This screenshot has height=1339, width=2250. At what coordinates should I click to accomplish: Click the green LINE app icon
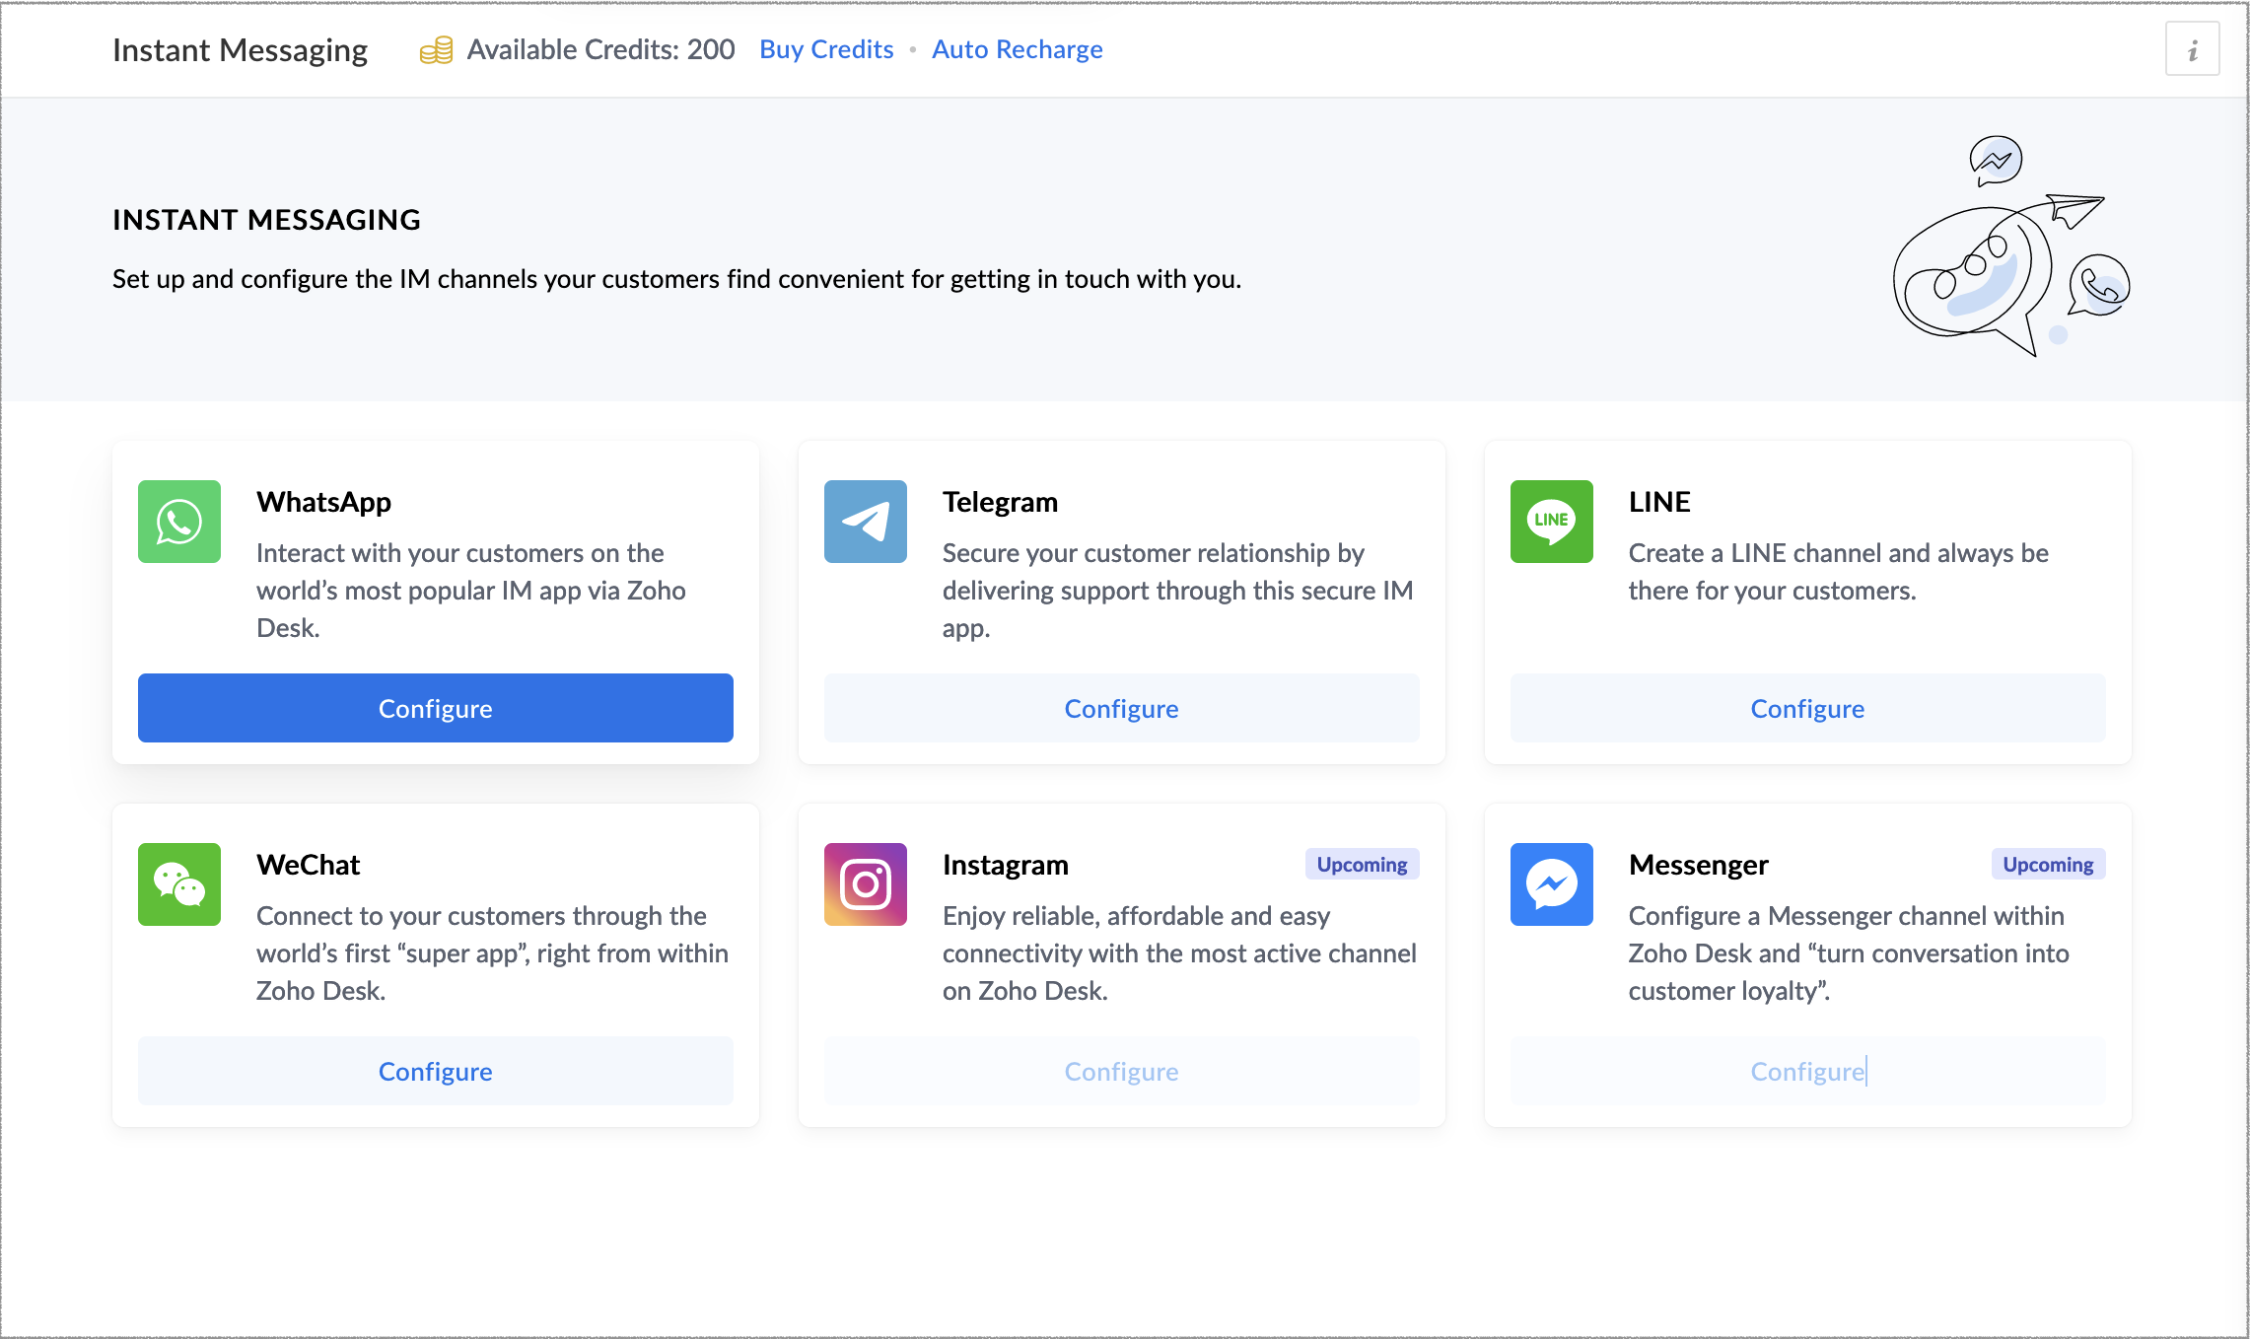tap(1552, 522)
